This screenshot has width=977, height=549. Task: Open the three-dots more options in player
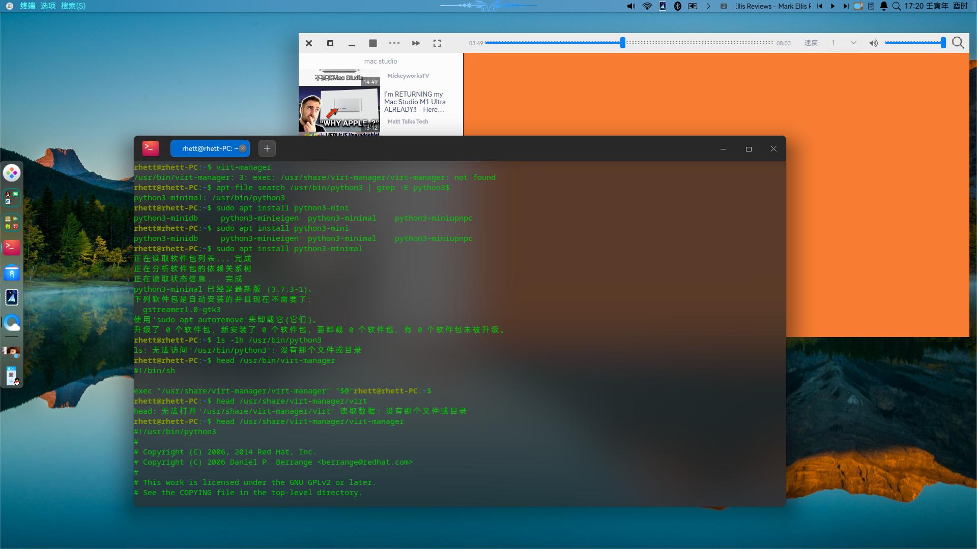click(394, 43)
